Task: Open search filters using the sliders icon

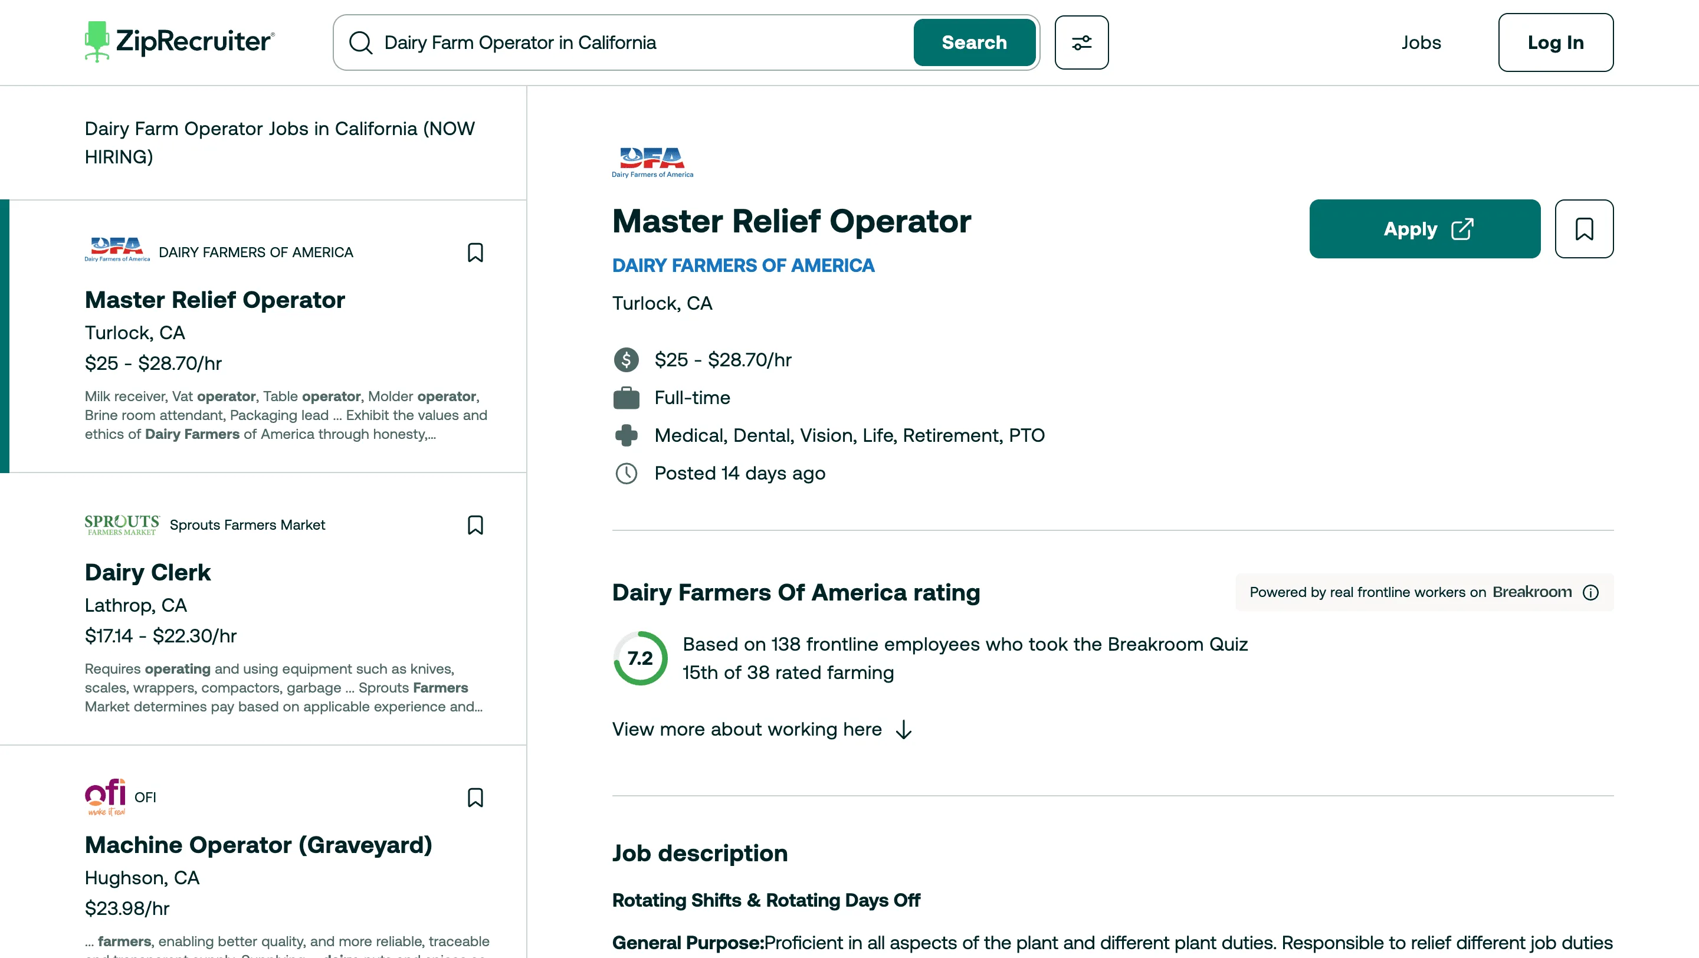Action: point(1081,42)
